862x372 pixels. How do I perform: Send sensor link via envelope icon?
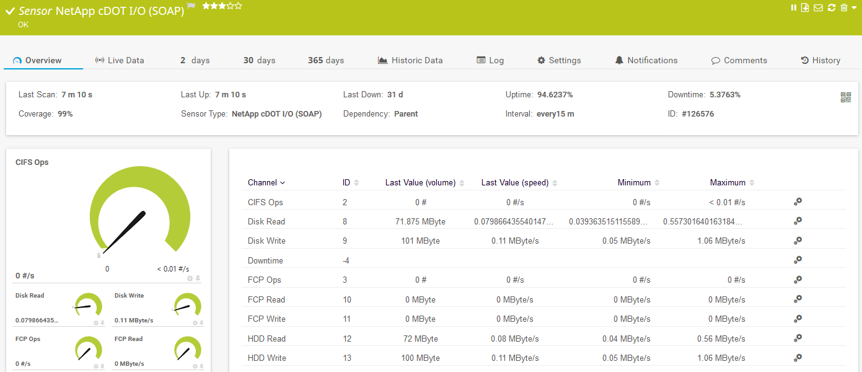[818, 7]
